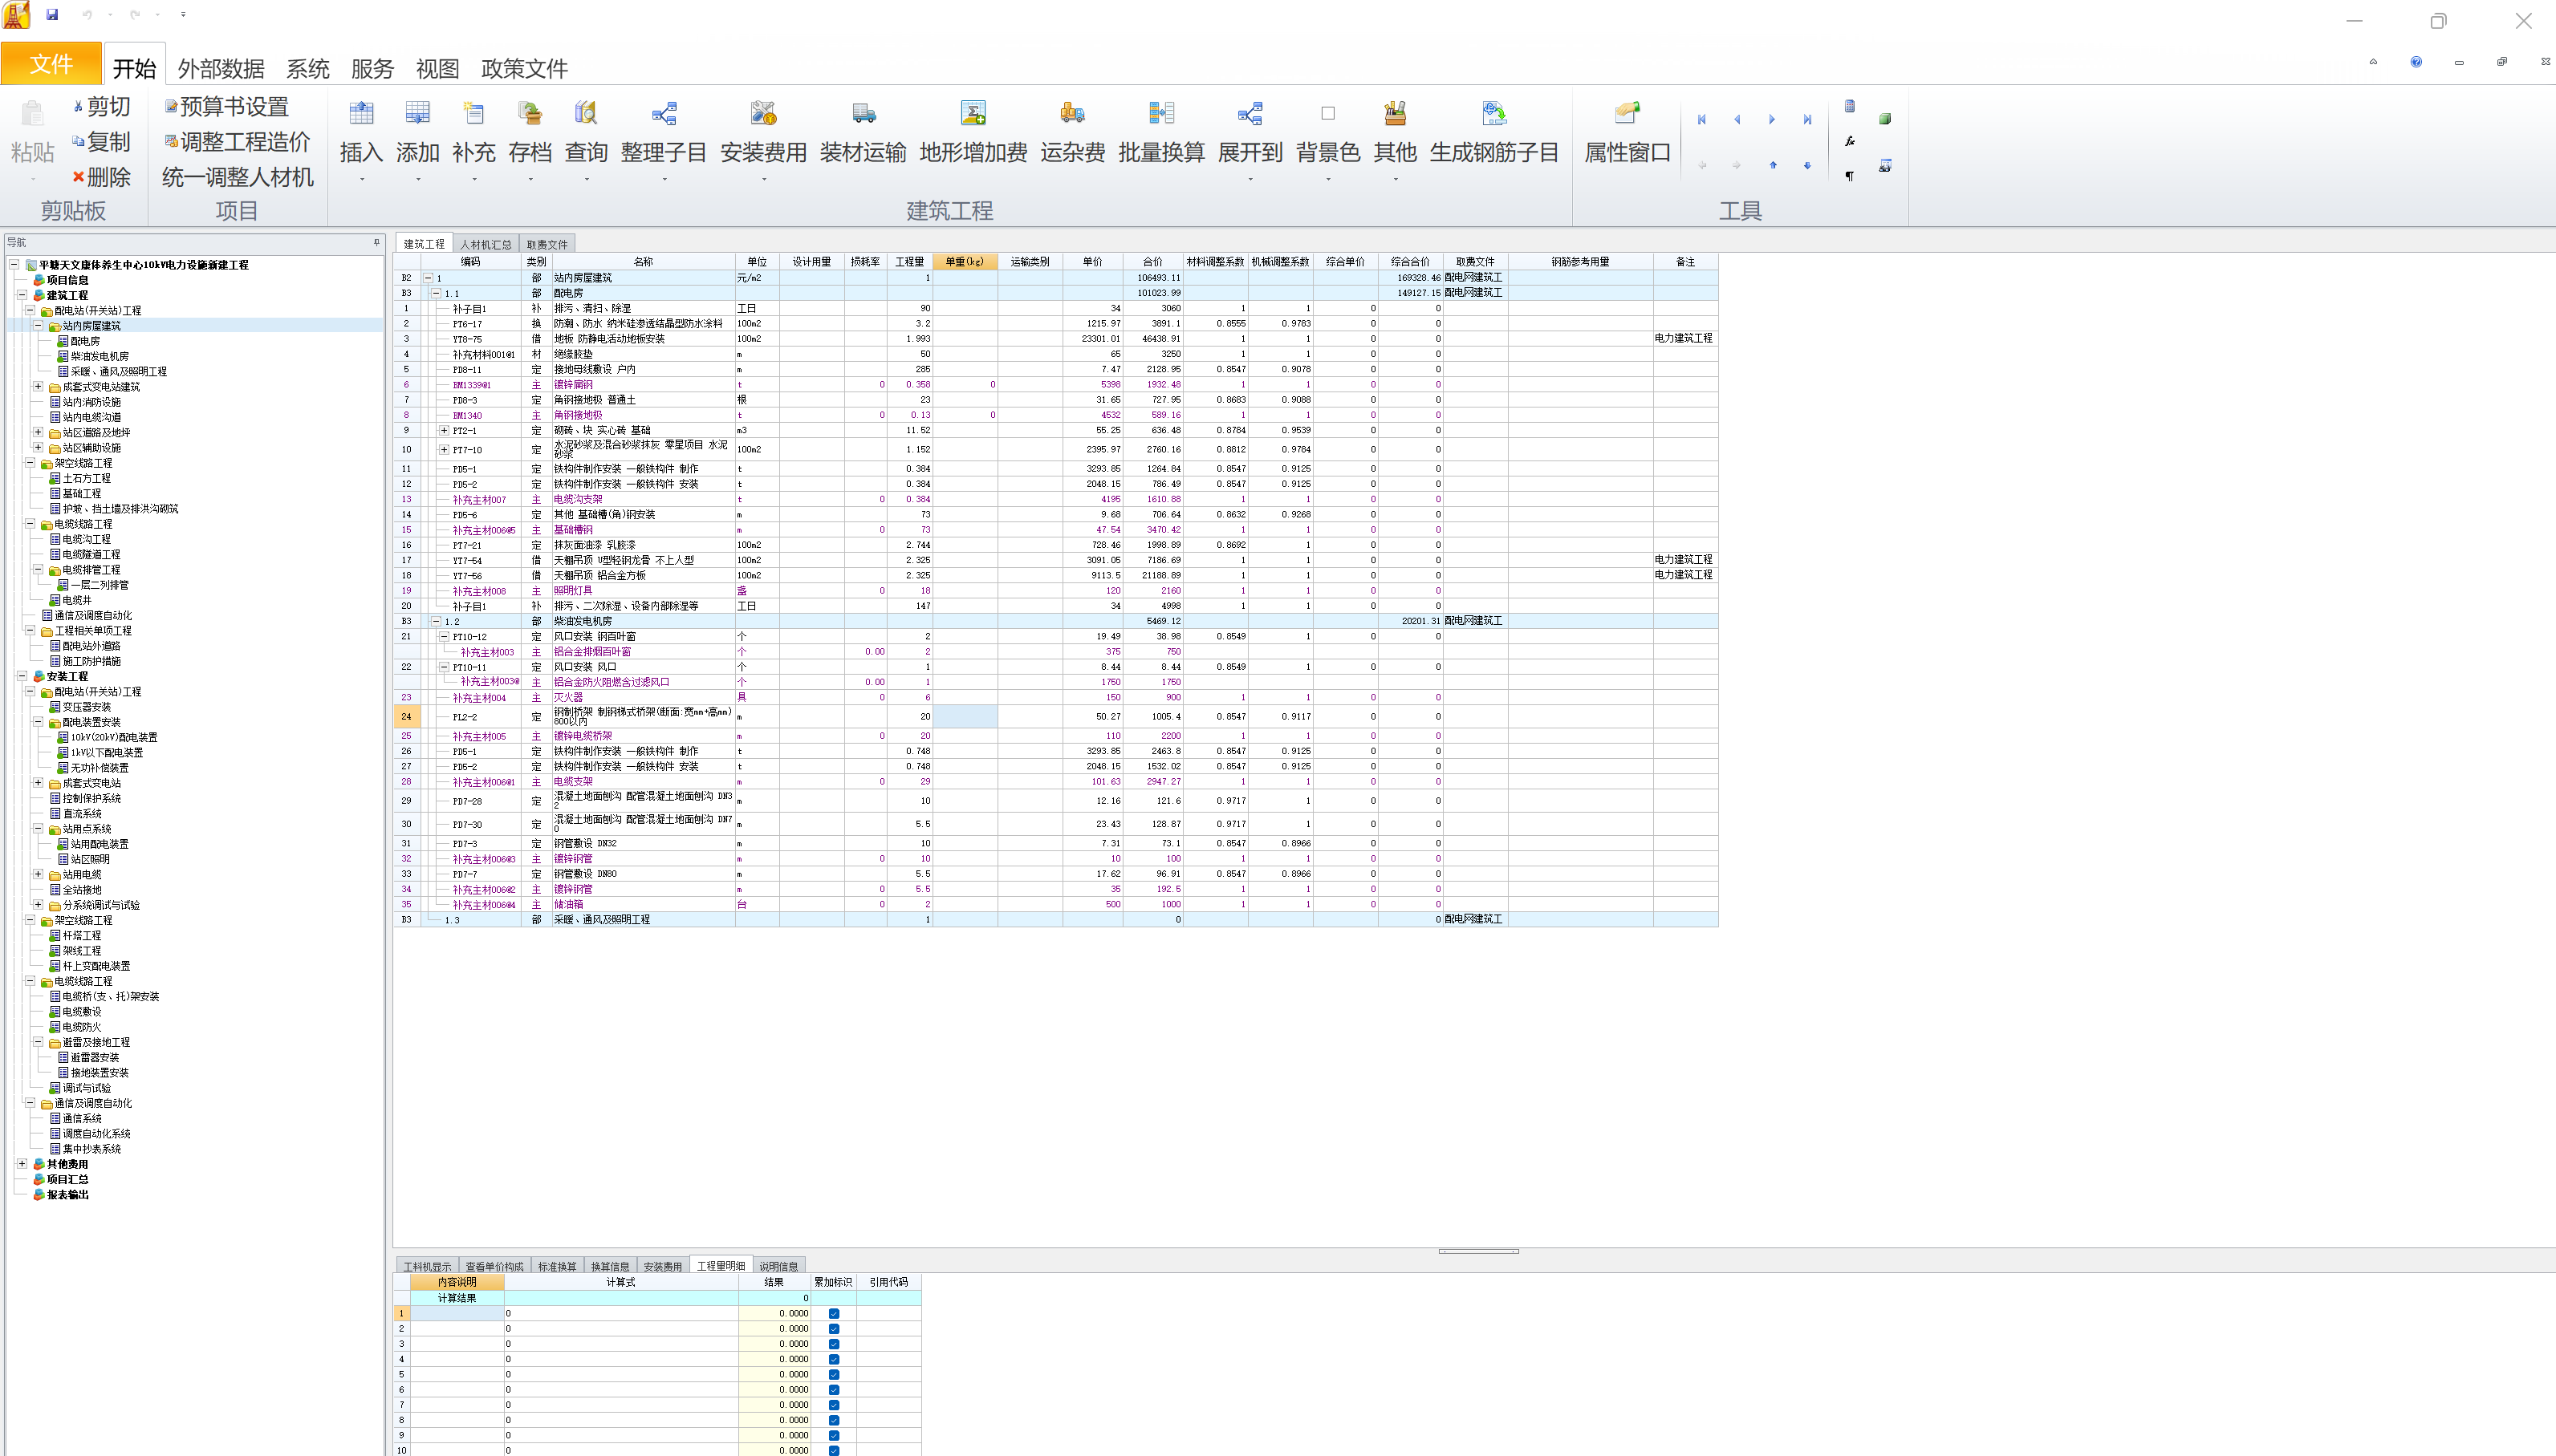The height and width of the screenshot is (1456, 2556).
Task: Click the previous record arrow in 工具
Action: point(1737,120)
